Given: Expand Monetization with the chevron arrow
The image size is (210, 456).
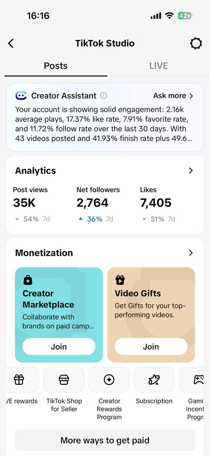Looking at the screenshot, I should point(191,253).
